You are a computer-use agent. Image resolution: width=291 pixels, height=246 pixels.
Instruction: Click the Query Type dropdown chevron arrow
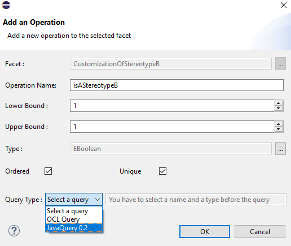pos(98,200)
